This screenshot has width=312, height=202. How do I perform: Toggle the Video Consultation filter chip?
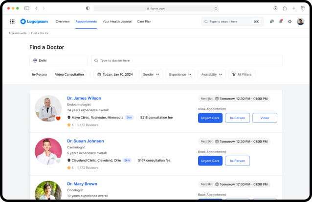pos(69,75)
